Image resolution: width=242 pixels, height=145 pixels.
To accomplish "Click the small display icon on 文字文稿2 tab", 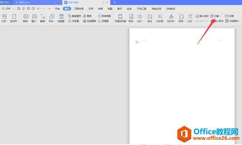I will coord(103,2).
